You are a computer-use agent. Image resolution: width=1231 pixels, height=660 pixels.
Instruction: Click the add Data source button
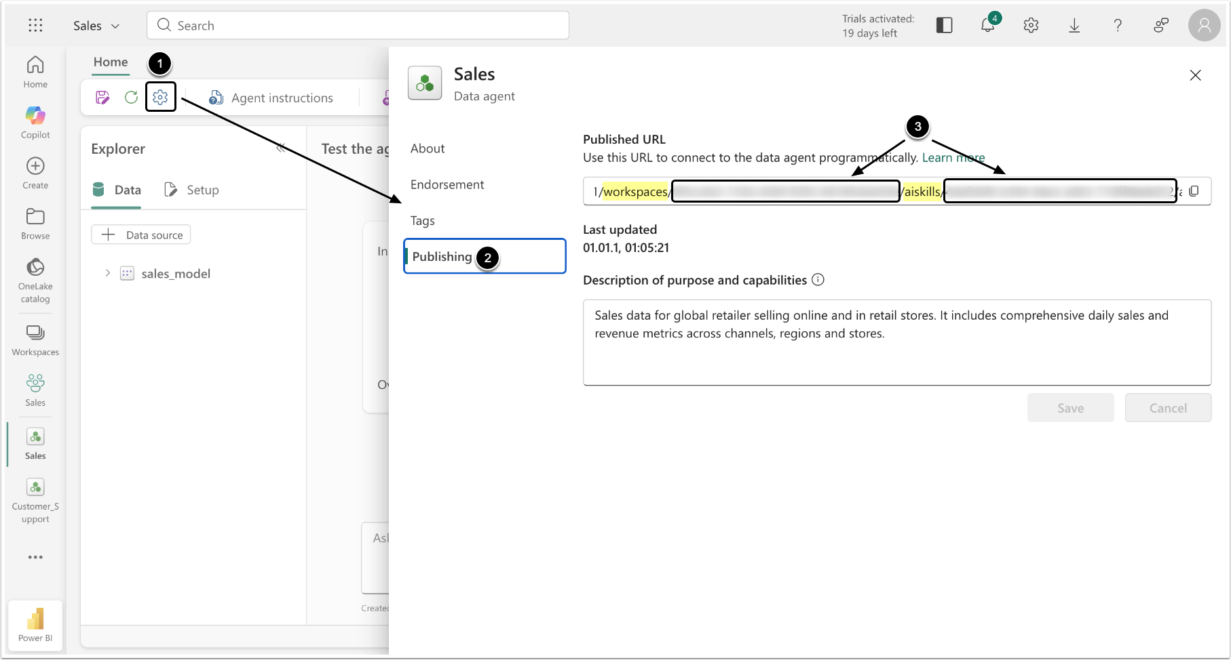[x=141, y=235]
